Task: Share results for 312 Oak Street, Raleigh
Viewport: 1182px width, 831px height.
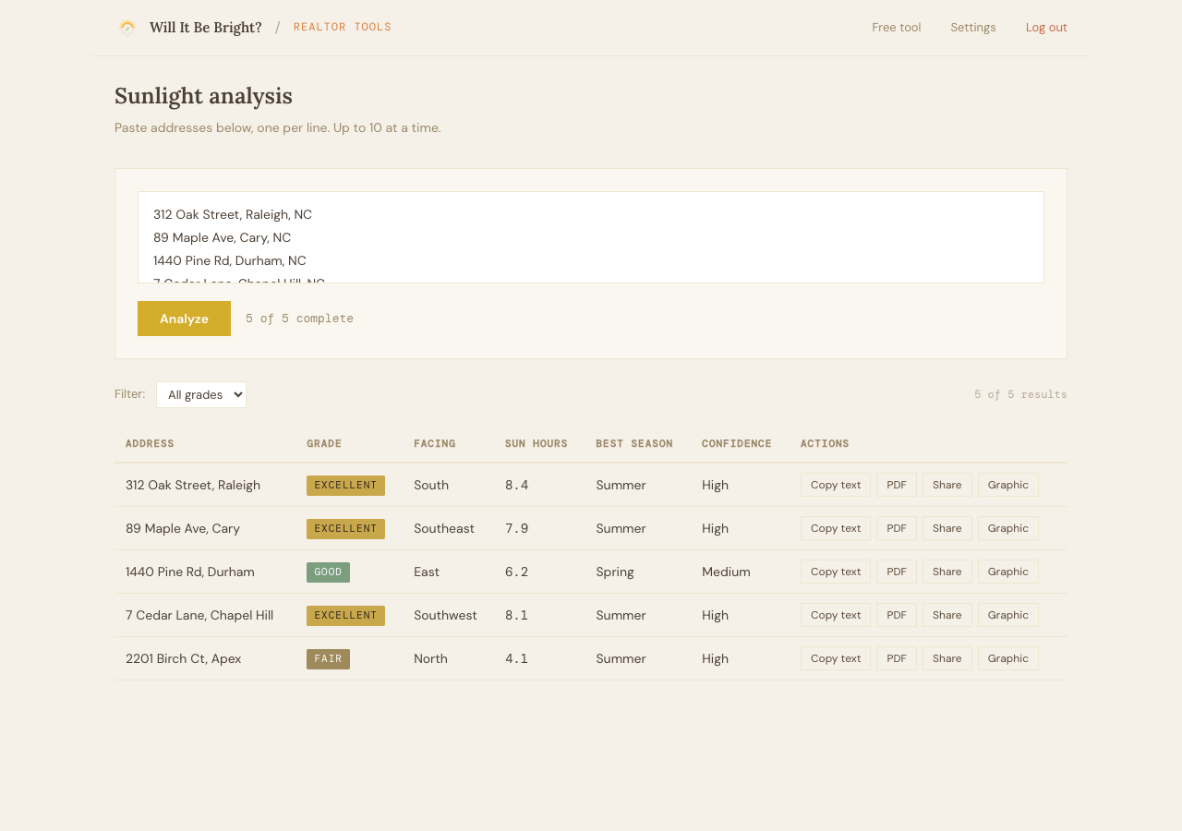Action: point(947,484)
